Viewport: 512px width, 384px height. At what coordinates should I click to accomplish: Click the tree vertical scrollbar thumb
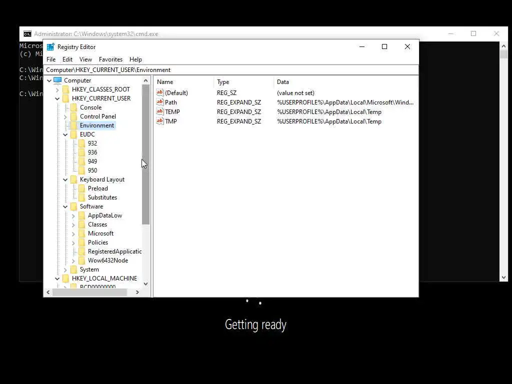click(x=145, y=154)
